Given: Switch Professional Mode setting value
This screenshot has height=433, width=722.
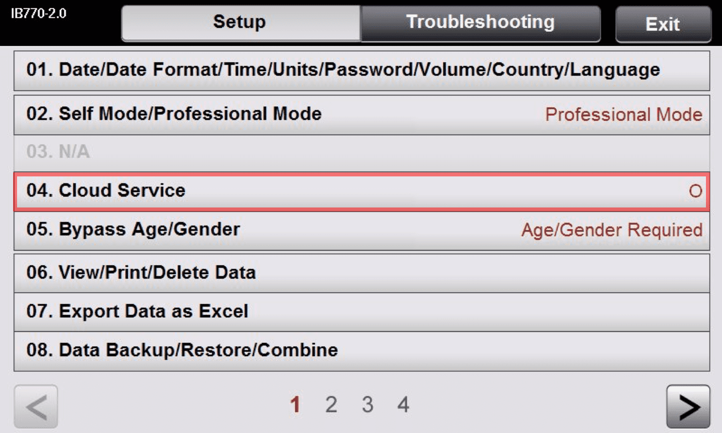Looking at the screenshot, I should click(624, 115).
